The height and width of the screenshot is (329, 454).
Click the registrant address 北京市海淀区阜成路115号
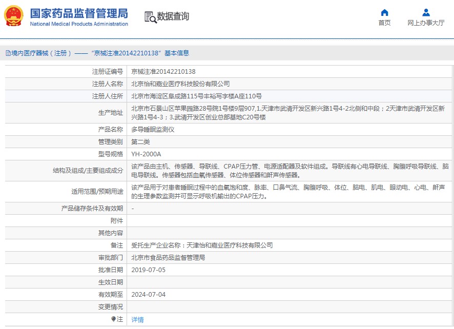click(196, 96)
